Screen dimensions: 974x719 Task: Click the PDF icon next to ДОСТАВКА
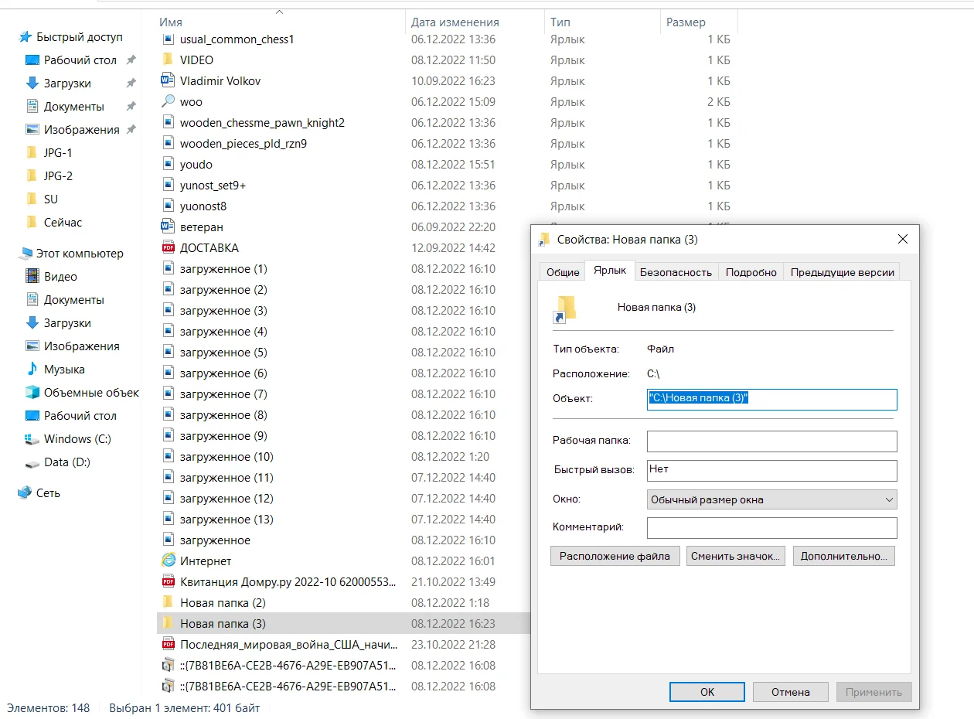coord(169,248)
